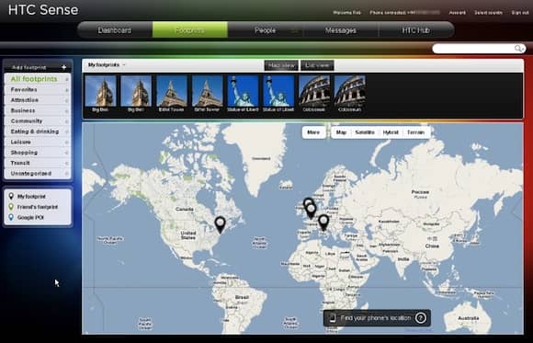
Task: Click the help question mark icon
Action: coord(421,318)
